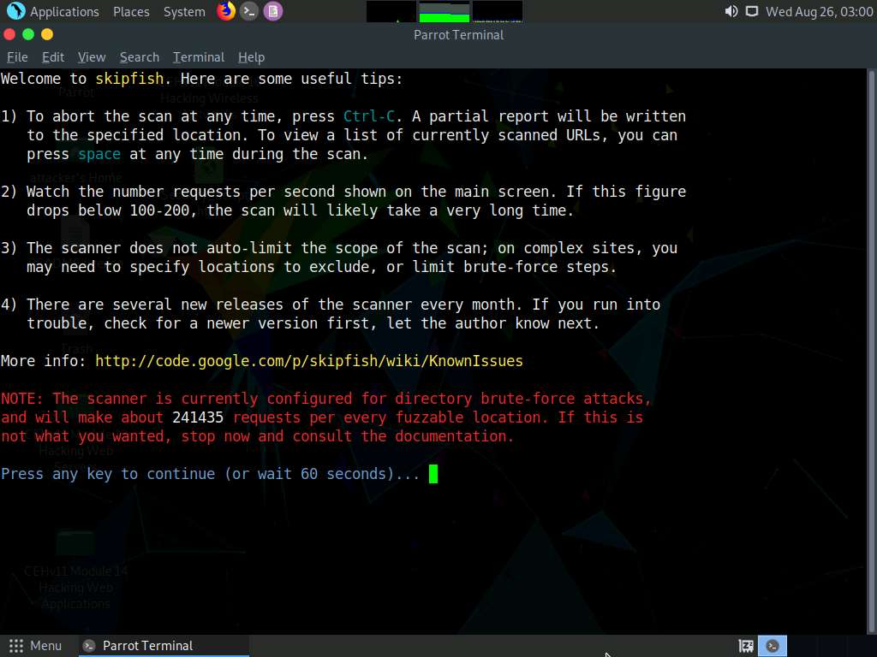Open the Help menu

click(251, 57)
